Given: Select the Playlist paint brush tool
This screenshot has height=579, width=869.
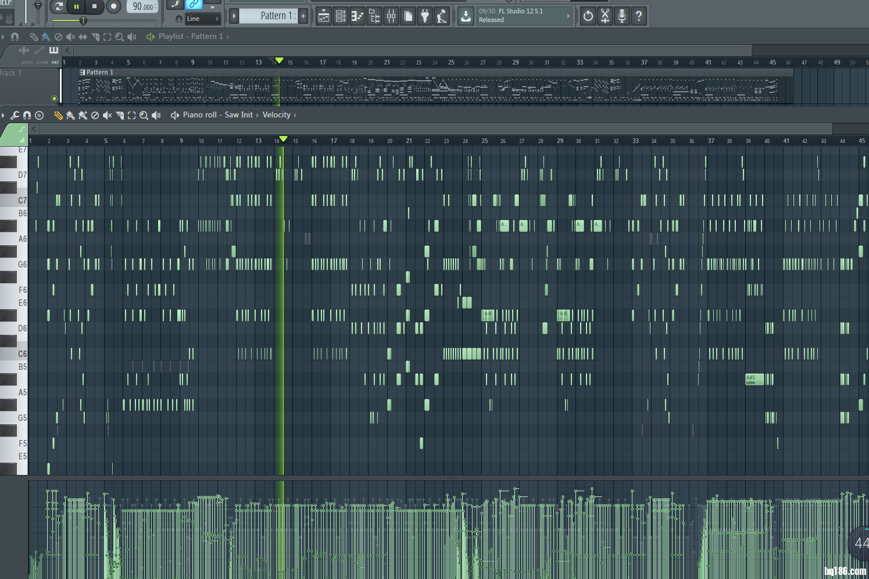Looking at the screenshot, I should click(46, 37).
